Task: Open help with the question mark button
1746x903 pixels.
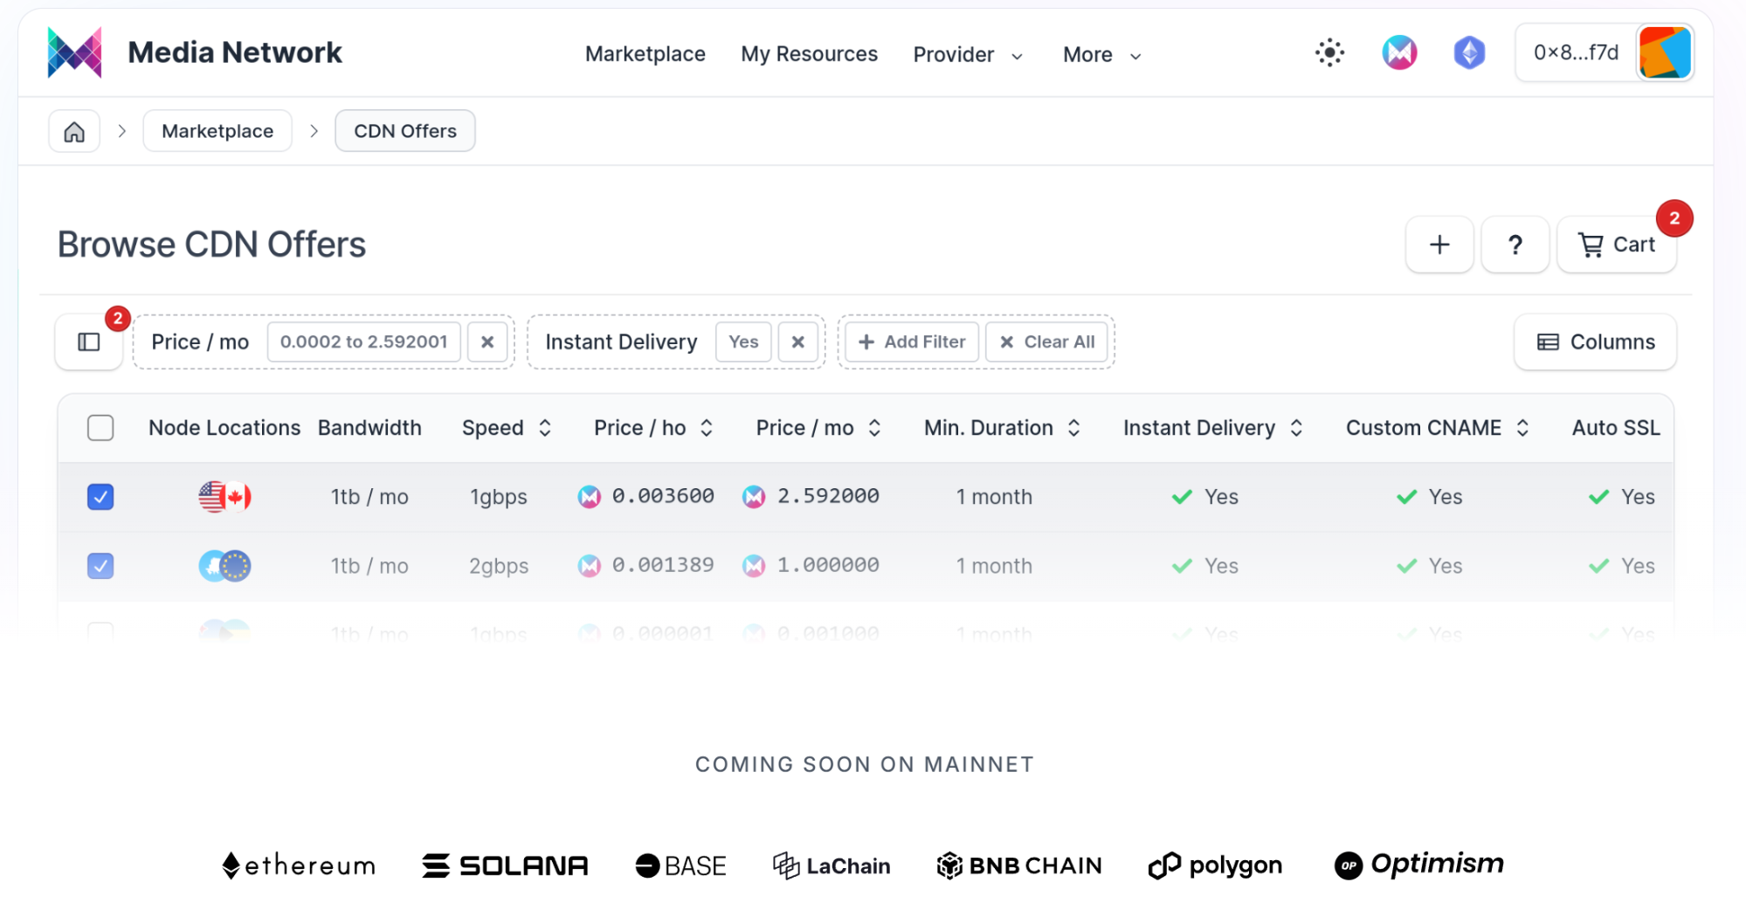Action: 1515,245
